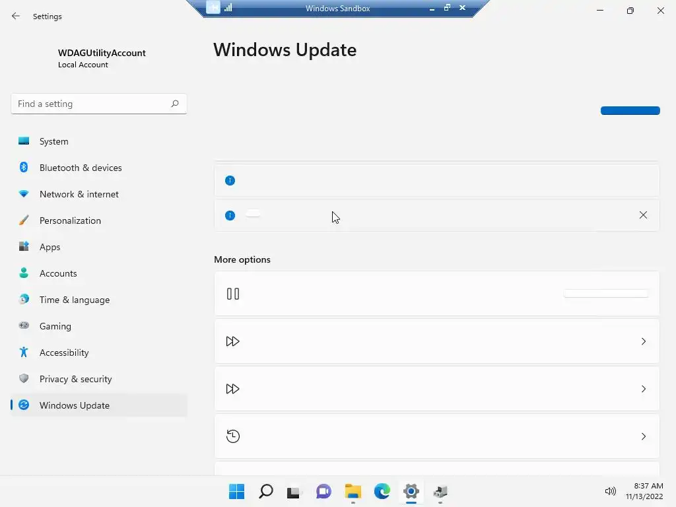This screenshot has width=676, height=507.
Task: Click the pause updates icon
Action: tap(233, 294)
